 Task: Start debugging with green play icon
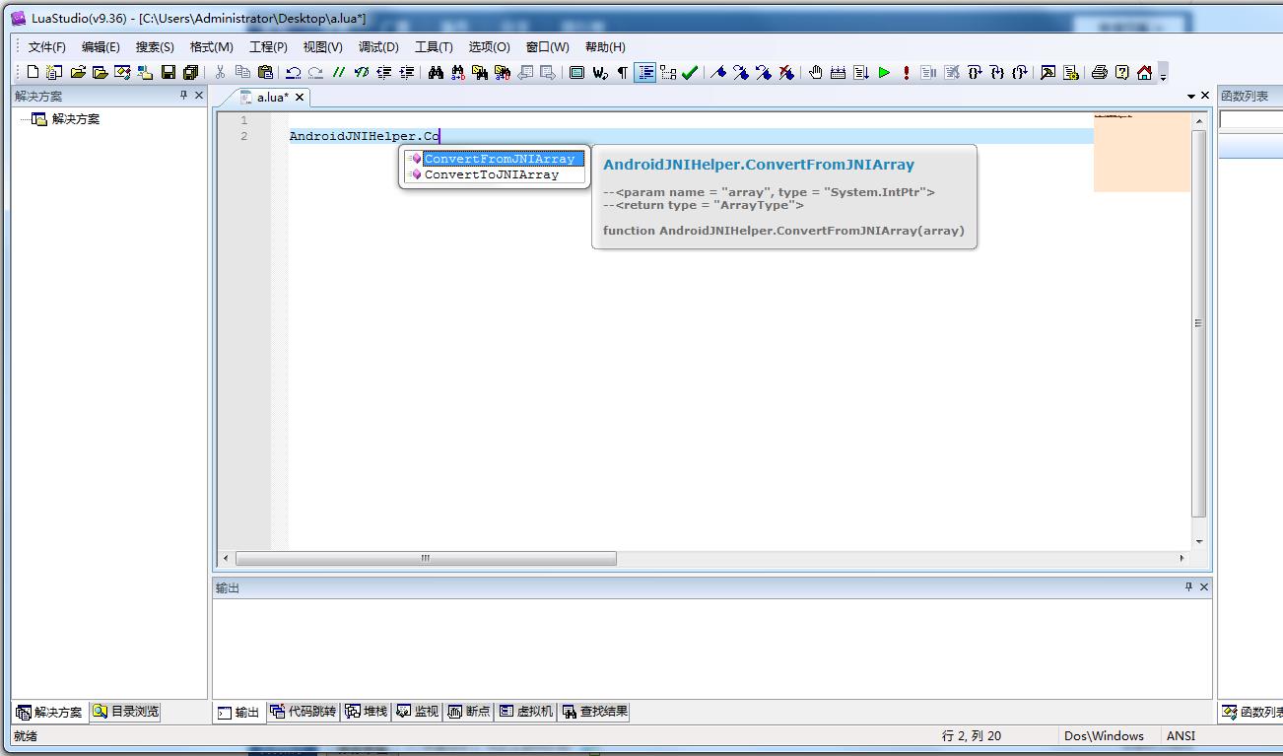coord(884,72)
